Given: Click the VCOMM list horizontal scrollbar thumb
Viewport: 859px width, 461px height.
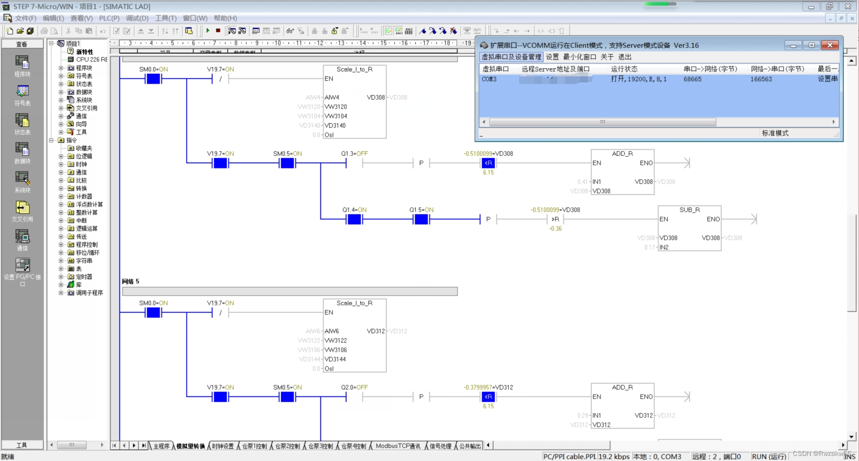Looking at the screenshot, I should pyautogui.click(x=603, y=122).
